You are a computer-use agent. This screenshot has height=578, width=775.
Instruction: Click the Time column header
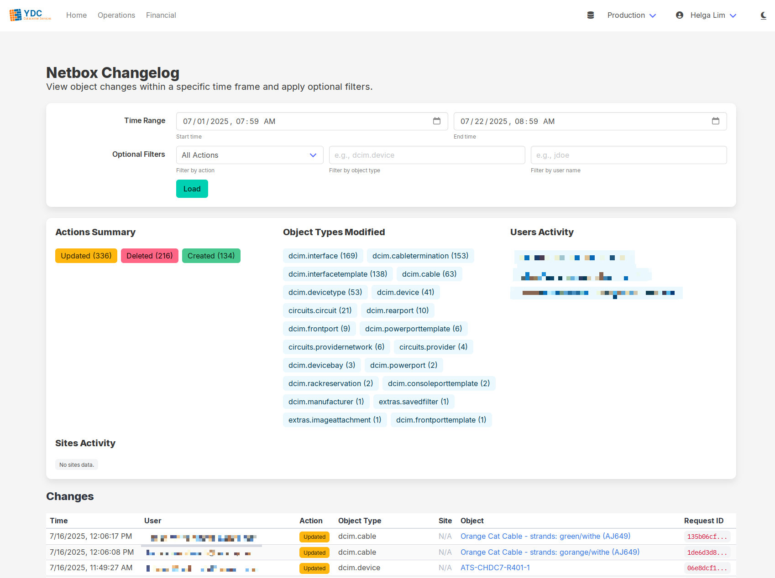coord(59,521)
